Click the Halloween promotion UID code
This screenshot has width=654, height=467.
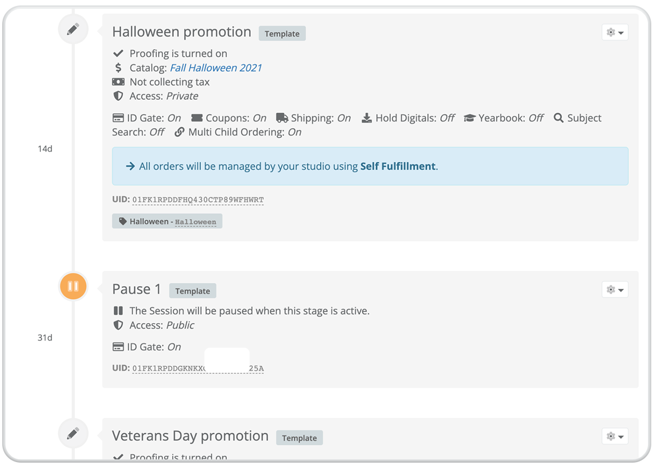click(198, 200)
